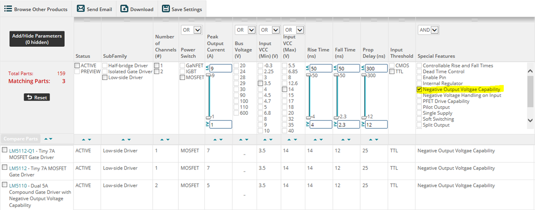Sort Prop Delay column ascending arrow
Screen dimensions: 535x210
pyautogui.click(x=370, y=140)
